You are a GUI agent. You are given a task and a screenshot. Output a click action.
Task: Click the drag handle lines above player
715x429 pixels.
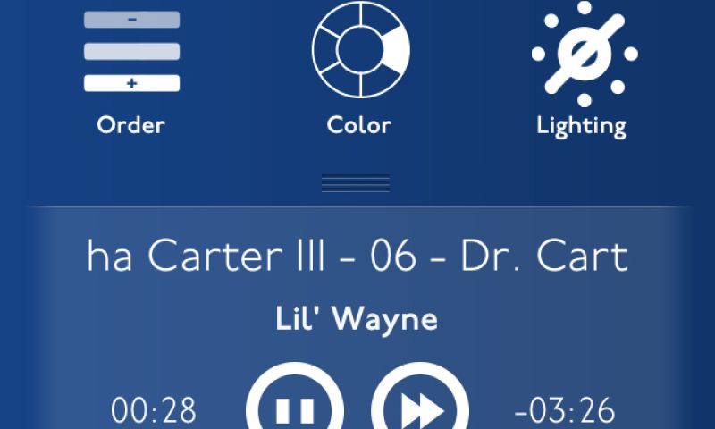pyautogui.click(x=356, y=183)
